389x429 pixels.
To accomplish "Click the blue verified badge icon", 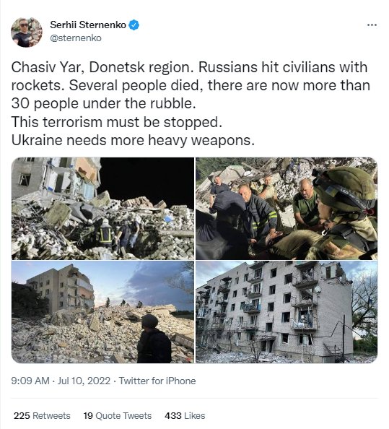I will point(134,25).
